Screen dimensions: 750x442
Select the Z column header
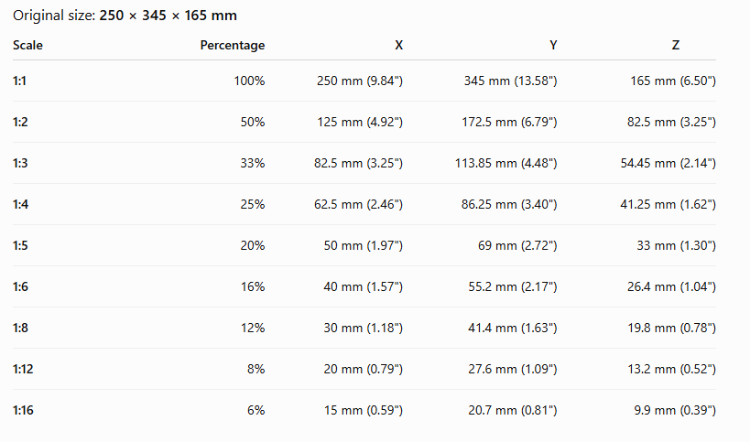pos(676,45)
